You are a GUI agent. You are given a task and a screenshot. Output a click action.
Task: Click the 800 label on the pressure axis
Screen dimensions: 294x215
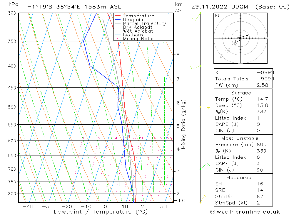click(x=12, y=194)
